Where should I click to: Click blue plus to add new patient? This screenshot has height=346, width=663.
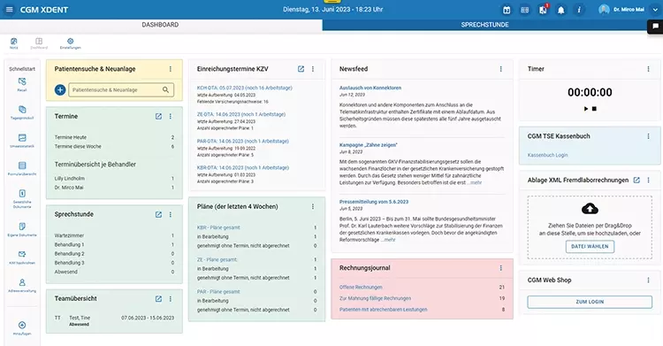(60, 89)
